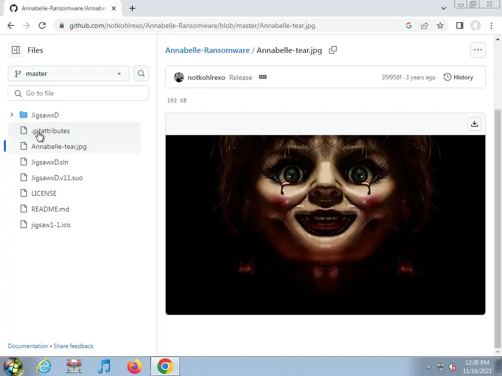Click the page vertical scrollbar
This screenshot has width=502, height=376.
pyautogui.click(x=497, y=229)
